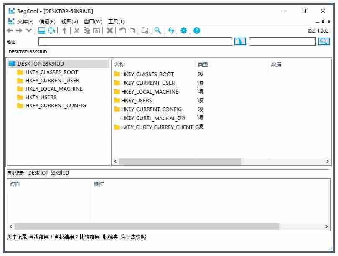Click folder icon of HKEY_CURRENT_CONFIG in the name list
Screen dimensions: 338x256
click(117, 109)
